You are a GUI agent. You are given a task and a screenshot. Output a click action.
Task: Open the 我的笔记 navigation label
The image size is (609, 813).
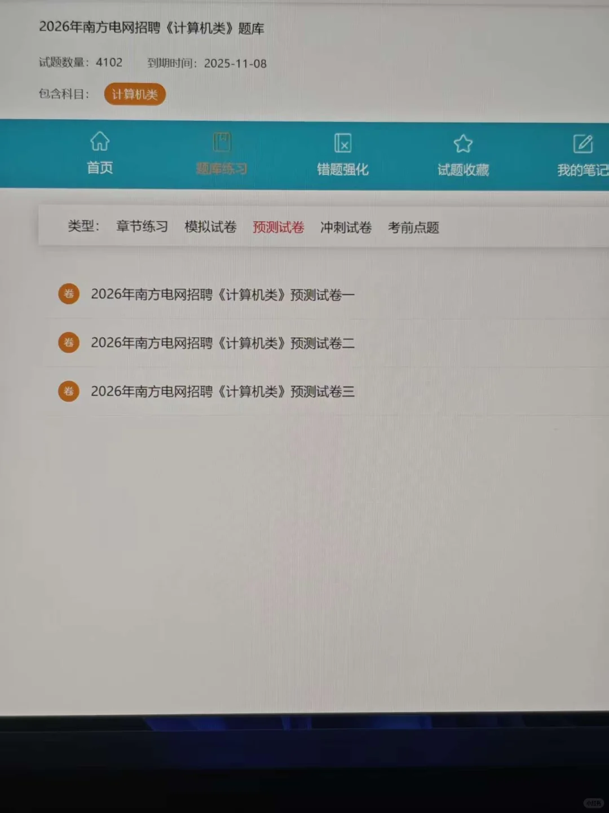pyautogui.click(x=583, y=170)
